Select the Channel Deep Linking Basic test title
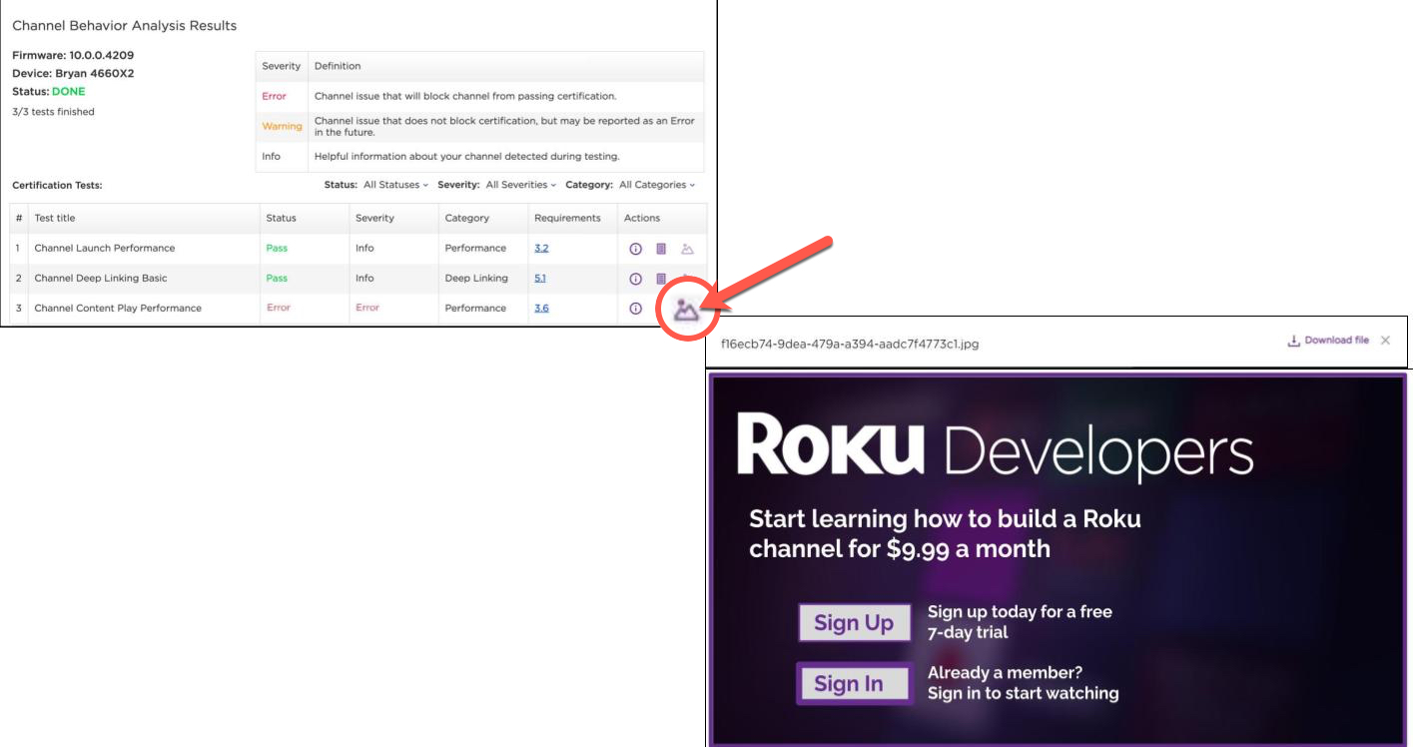1413x747 pixels. click(x=101, y=278)
